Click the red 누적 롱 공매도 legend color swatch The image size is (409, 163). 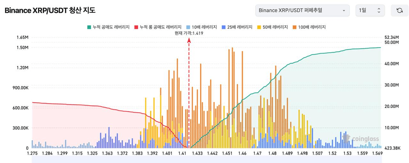tap(136, 27)
